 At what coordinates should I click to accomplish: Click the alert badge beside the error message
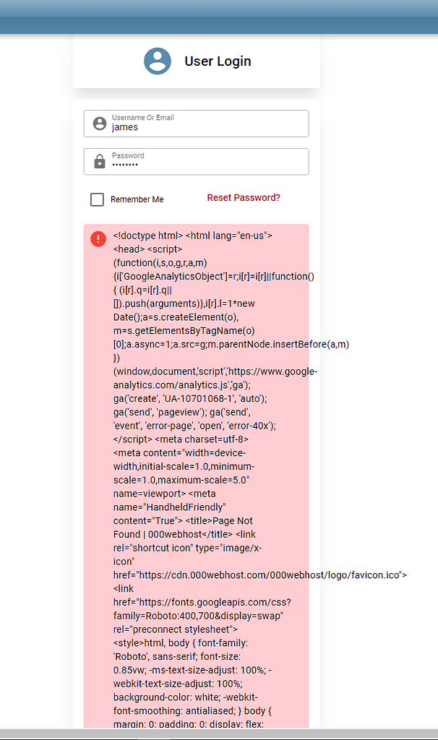[98, 238]
